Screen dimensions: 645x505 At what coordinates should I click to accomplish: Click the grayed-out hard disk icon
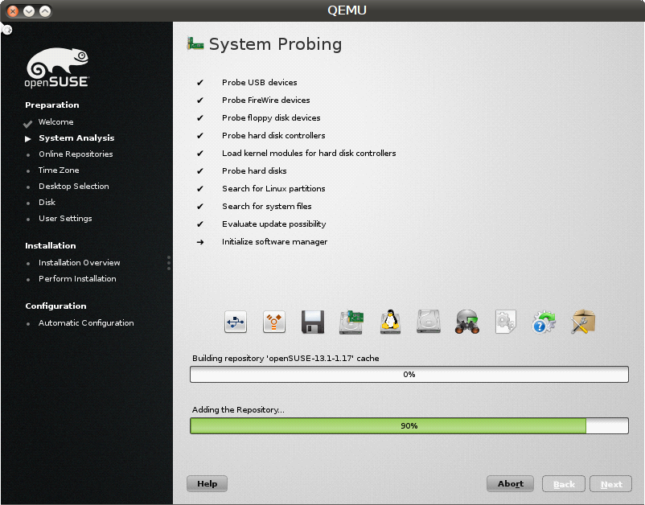tap(429, 322)
